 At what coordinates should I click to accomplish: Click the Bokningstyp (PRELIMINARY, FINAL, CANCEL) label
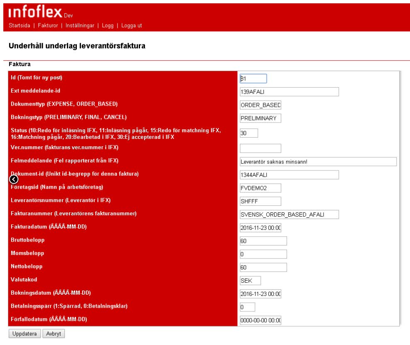(x=69, y=117)
